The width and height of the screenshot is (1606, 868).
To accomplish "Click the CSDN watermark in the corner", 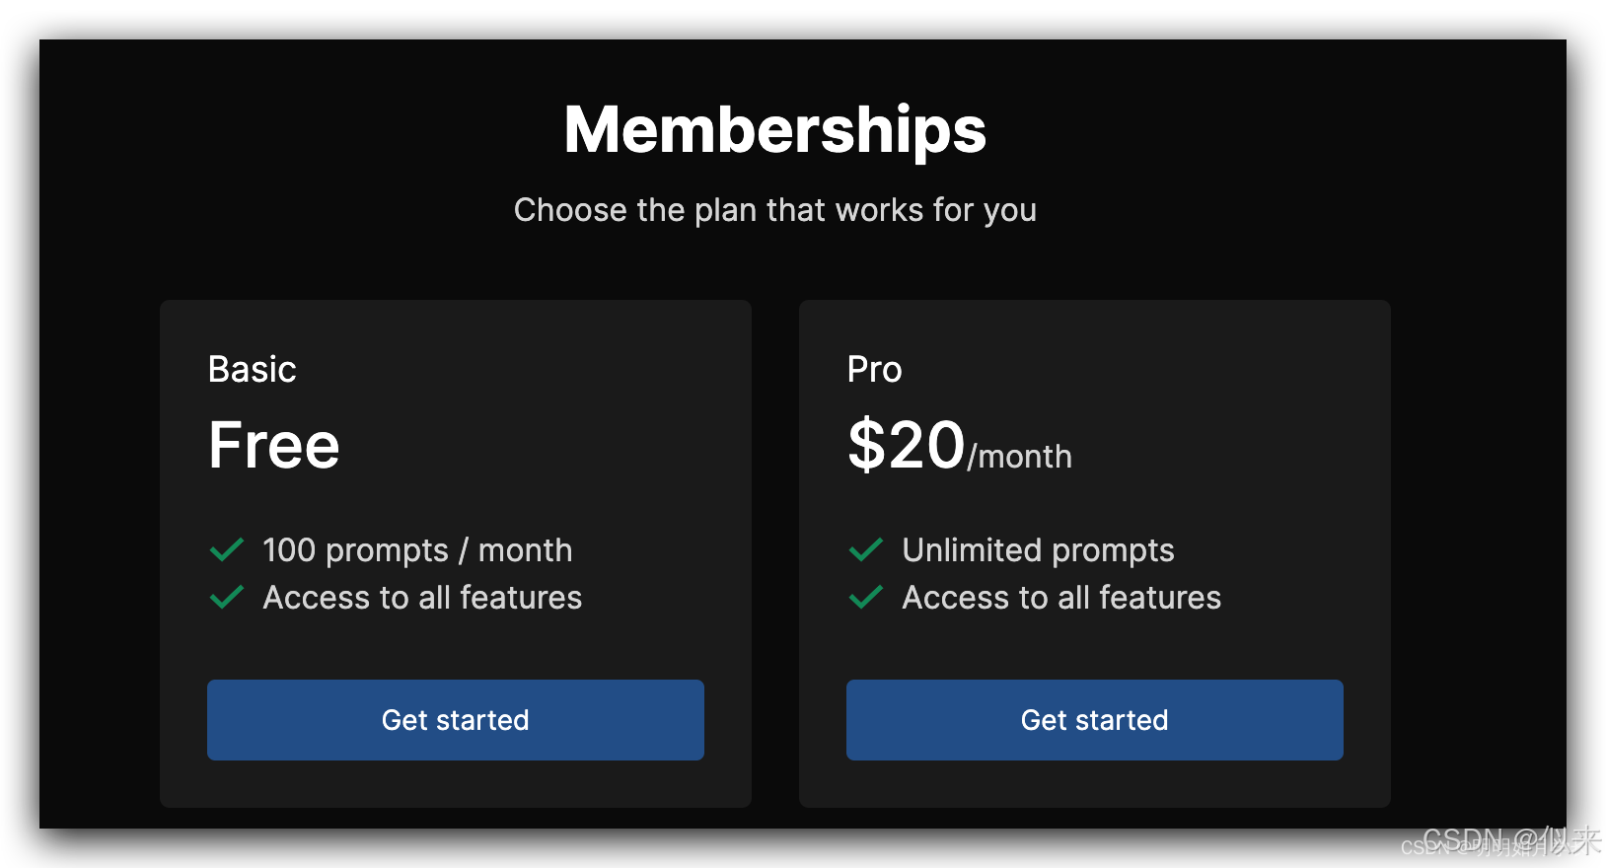I will [x=1509, y=841].
